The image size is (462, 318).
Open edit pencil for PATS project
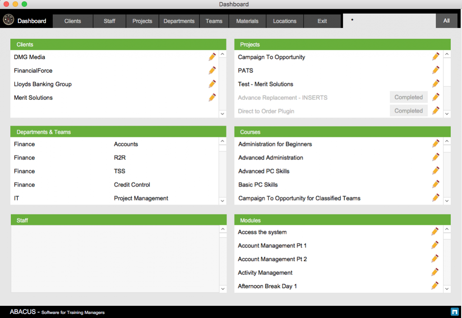tap(436, 70)
